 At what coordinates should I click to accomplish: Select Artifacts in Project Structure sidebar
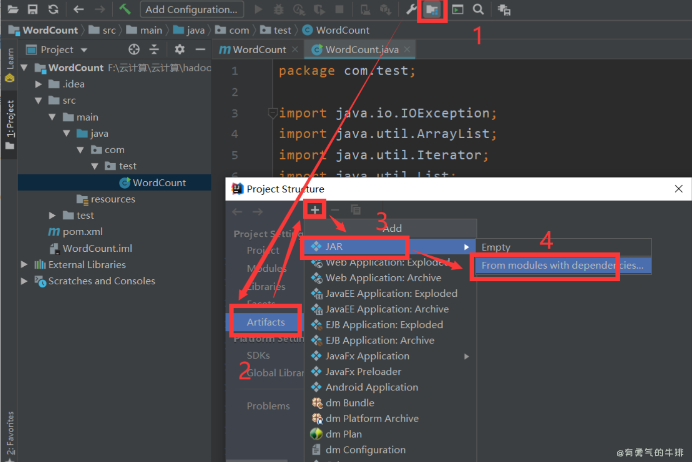click(x=266, y=322)
